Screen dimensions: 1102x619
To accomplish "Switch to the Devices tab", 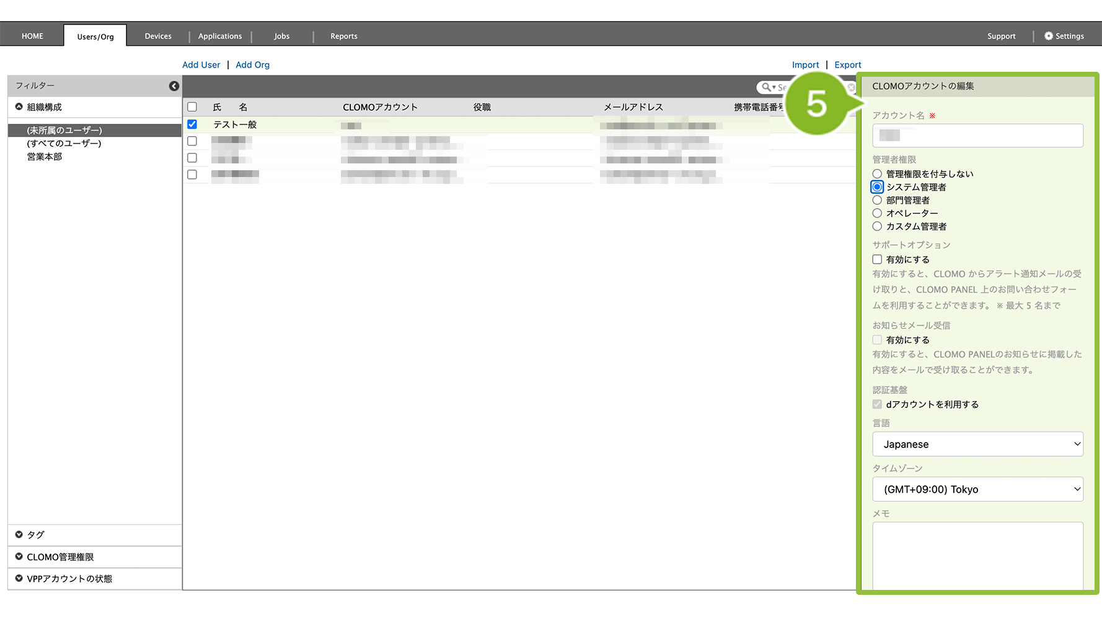I will (x=158, y=36).
